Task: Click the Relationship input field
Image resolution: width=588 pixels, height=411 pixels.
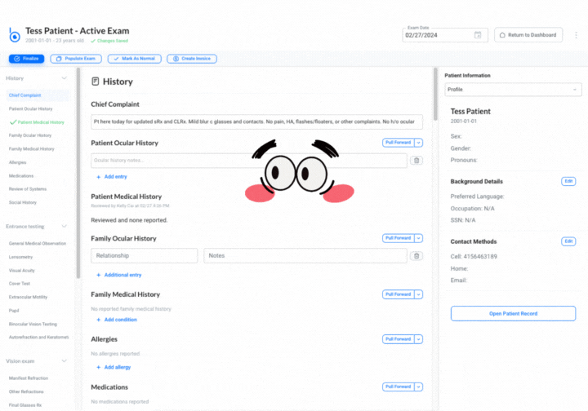Action: (144, 256)
